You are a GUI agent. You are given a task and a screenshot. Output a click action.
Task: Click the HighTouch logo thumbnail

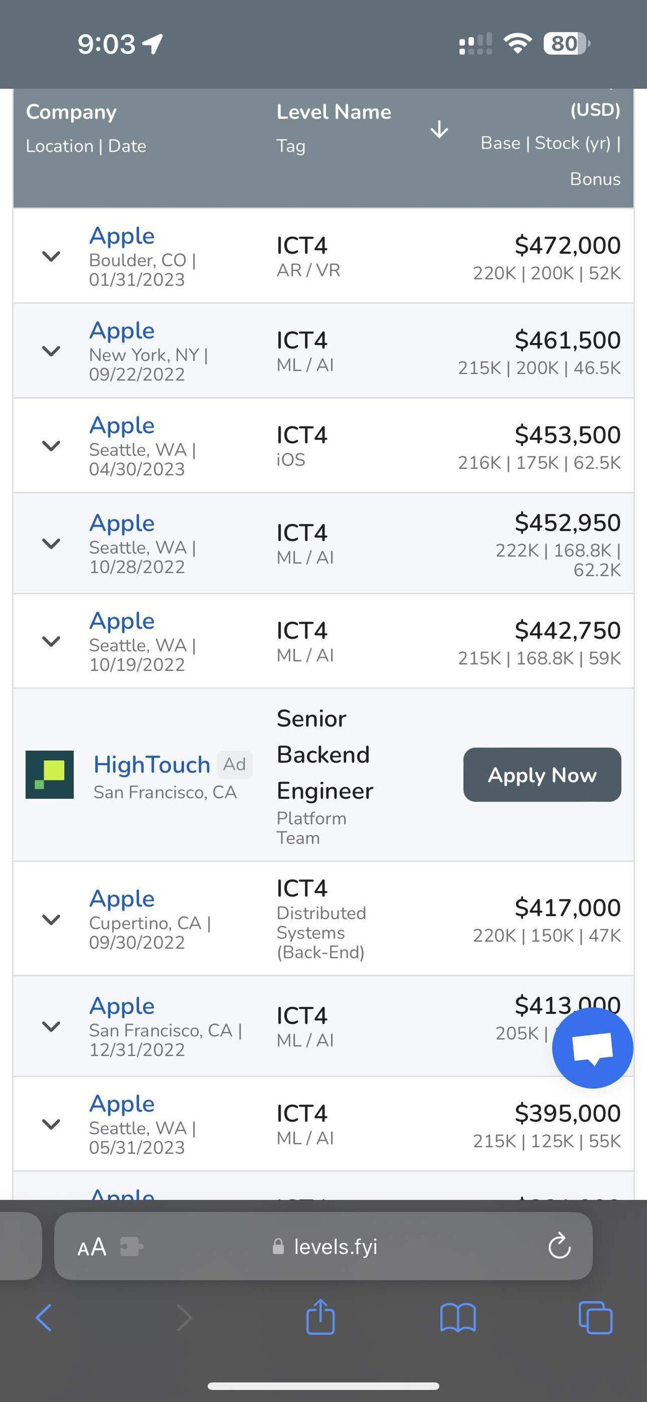click(50, 774)
